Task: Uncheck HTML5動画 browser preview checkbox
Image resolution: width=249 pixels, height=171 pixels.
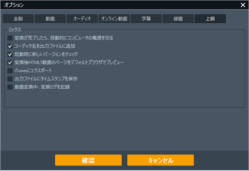Action: coord(10,63)
